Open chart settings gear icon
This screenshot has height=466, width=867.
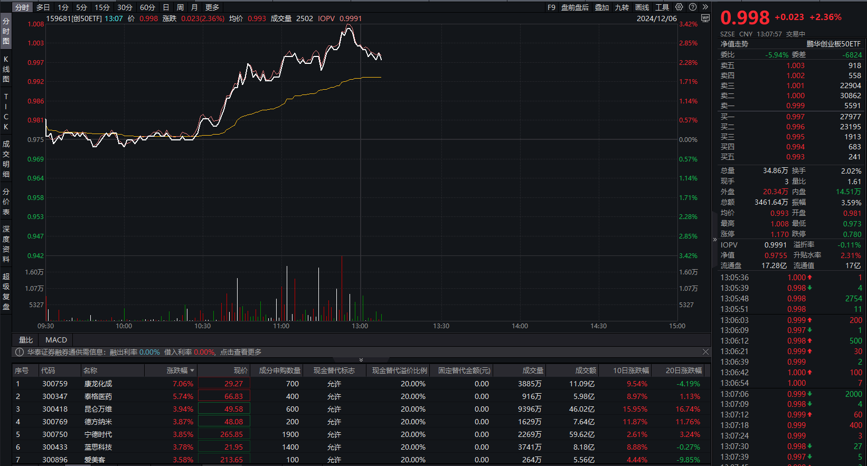[x=679, y=7]
